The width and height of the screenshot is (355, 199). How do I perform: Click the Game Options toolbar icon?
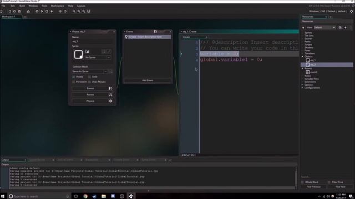click(x=60, y=11)
